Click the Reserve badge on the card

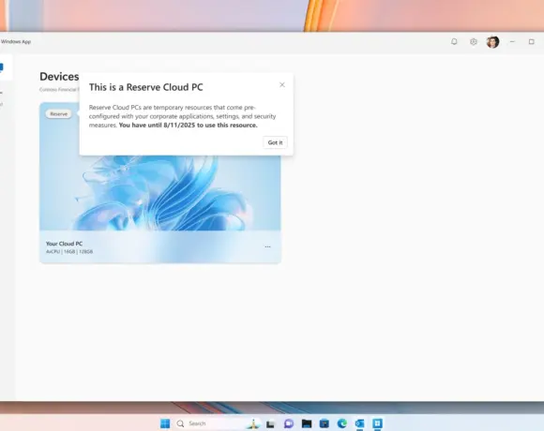[x=59, y=114]
